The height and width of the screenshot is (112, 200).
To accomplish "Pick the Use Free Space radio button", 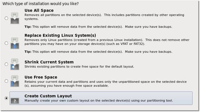I will click(x=6, y=81).
